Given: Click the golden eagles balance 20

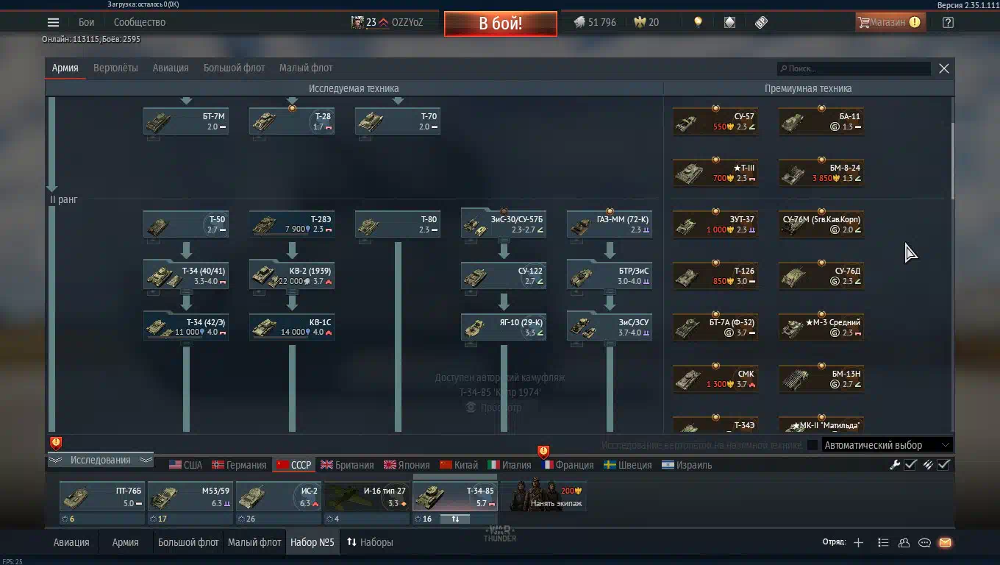Looking at the screenshot, I should pyautogui.click(x=646, y=22).
